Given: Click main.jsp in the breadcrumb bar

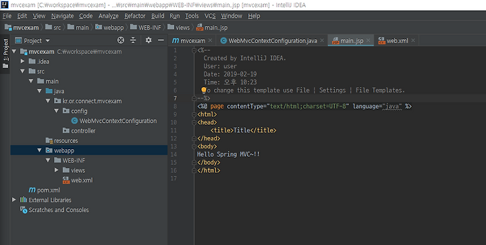Looking at the screenshot, I should click(212, 28).
